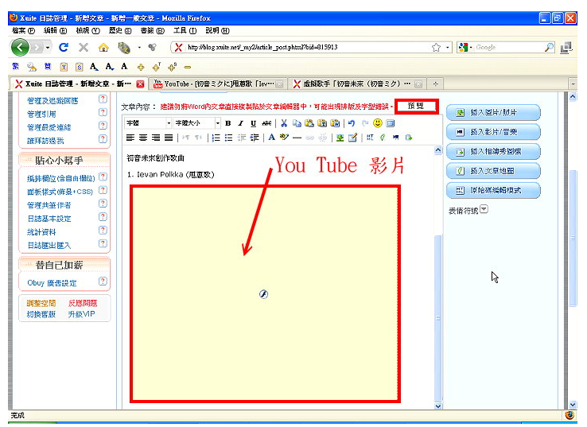
Task: Open the search engine chooser dropdown
Action: point(471,48)
